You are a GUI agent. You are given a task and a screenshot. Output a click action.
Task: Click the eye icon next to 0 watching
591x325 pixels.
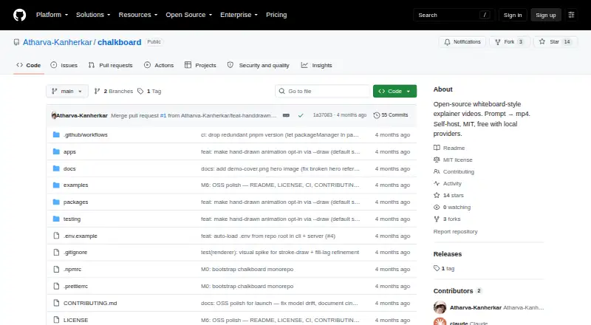437,208
